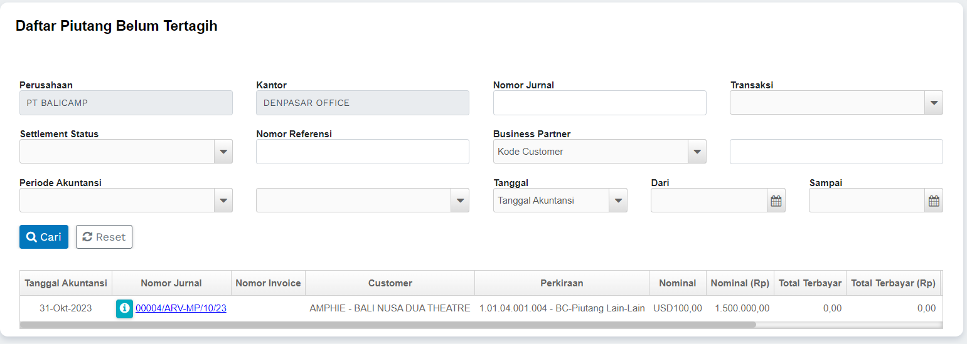Click the Sampai date input box
Image resolution: width=967 pixels, height=344 pixels.
pos(867,201)
